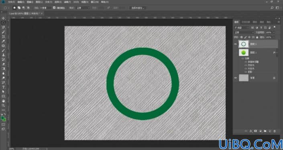Show the green ball layer visibility box
This screenshot has height=150, width=283.
tap(236, 53)
